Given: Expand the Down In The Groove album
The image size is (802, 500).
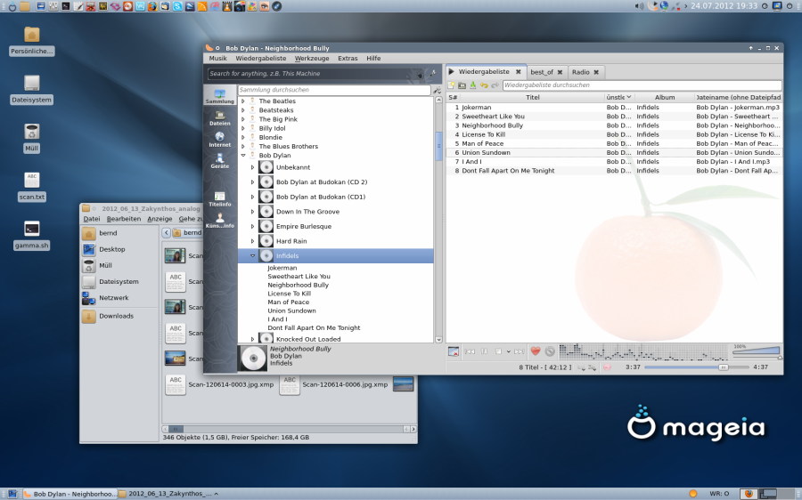Looking at the screenshot, I should [252, 212].
